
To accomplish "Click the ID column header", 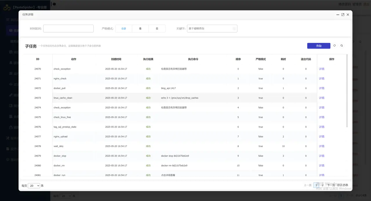I will 38,59.
